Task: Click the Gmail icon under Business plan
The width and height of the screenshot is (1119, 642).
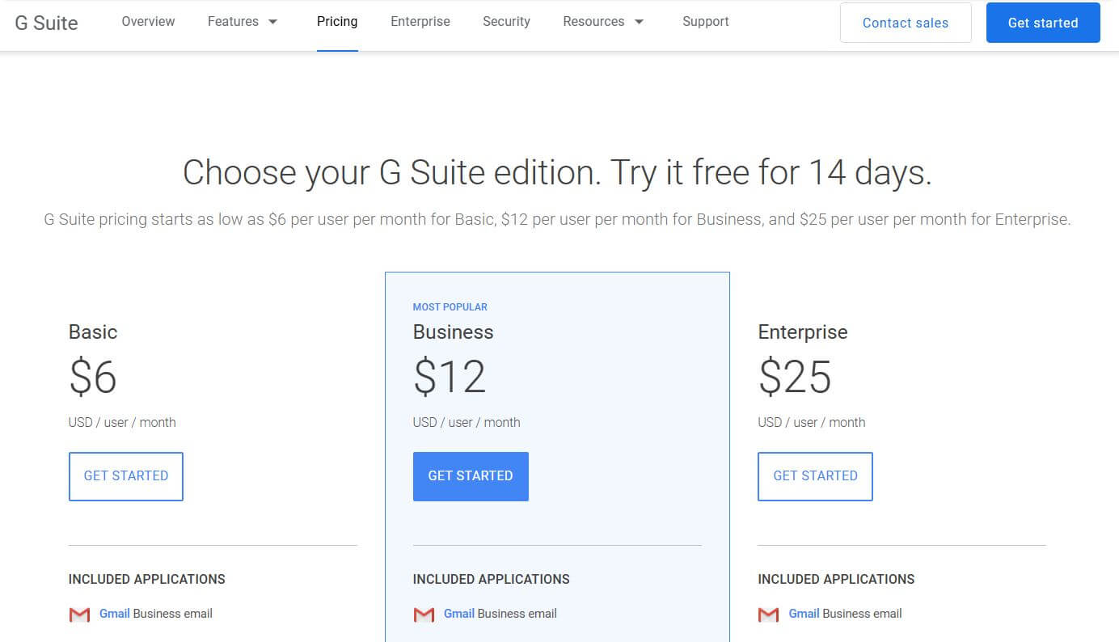Action: click(424, 615)
